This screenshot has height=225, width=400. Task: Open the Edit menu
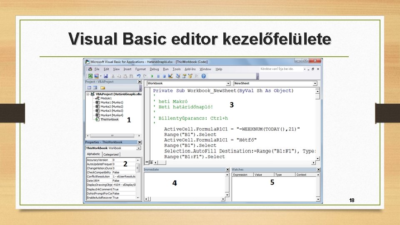[x=106, y=69]
